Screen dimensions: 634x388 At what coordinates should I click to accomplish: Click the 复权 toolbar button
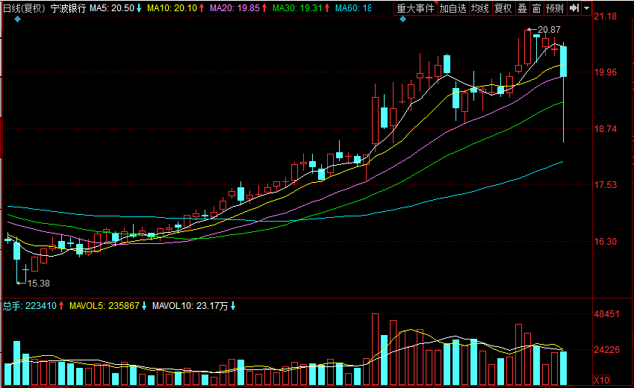click(503, 8)
